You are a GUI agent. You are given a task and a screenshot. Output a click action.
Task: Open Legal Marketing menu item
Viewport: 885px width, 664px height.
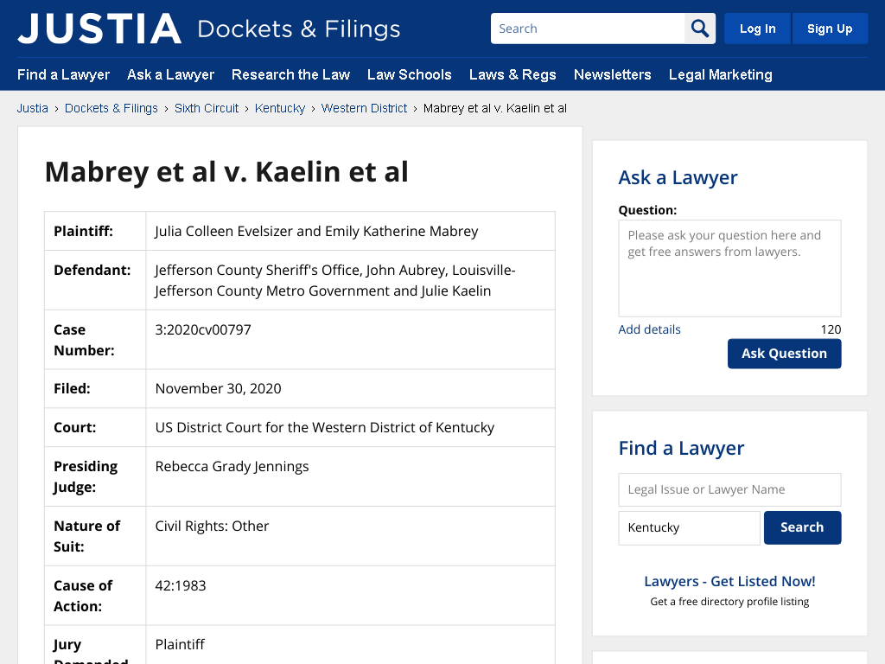click(720, 74)
